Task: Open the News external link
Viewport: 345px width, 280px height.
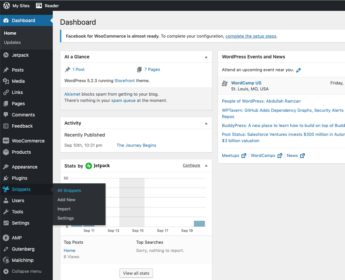Action: [x=296, y=156]
